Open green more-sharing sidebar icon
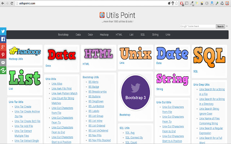The height and width of the screenshot is (144, 231). pyautogui.click(x=3, y=70)
